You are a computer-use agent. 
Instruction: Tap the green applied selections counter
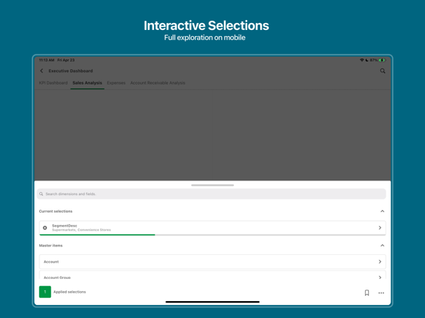pyautogui.click(x=45, y=292)
